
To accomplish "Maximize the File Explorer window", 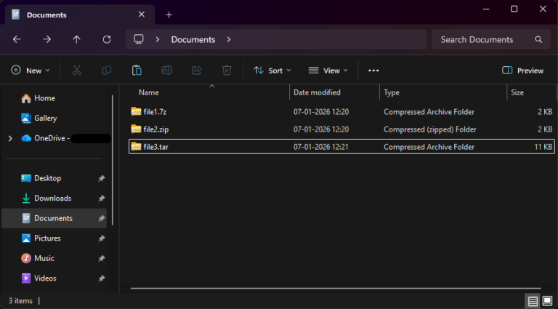I will point(514,9).
